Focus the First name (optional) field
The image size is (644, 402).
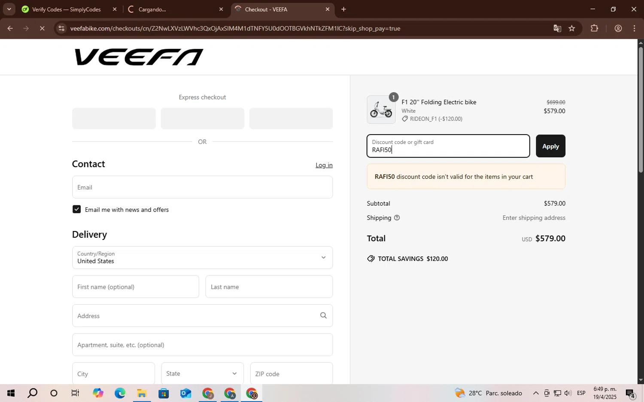[135, 287]
